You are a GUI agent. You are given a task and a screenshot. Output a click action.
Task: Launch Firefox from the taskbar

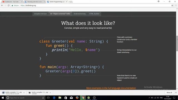pos(77,98)
